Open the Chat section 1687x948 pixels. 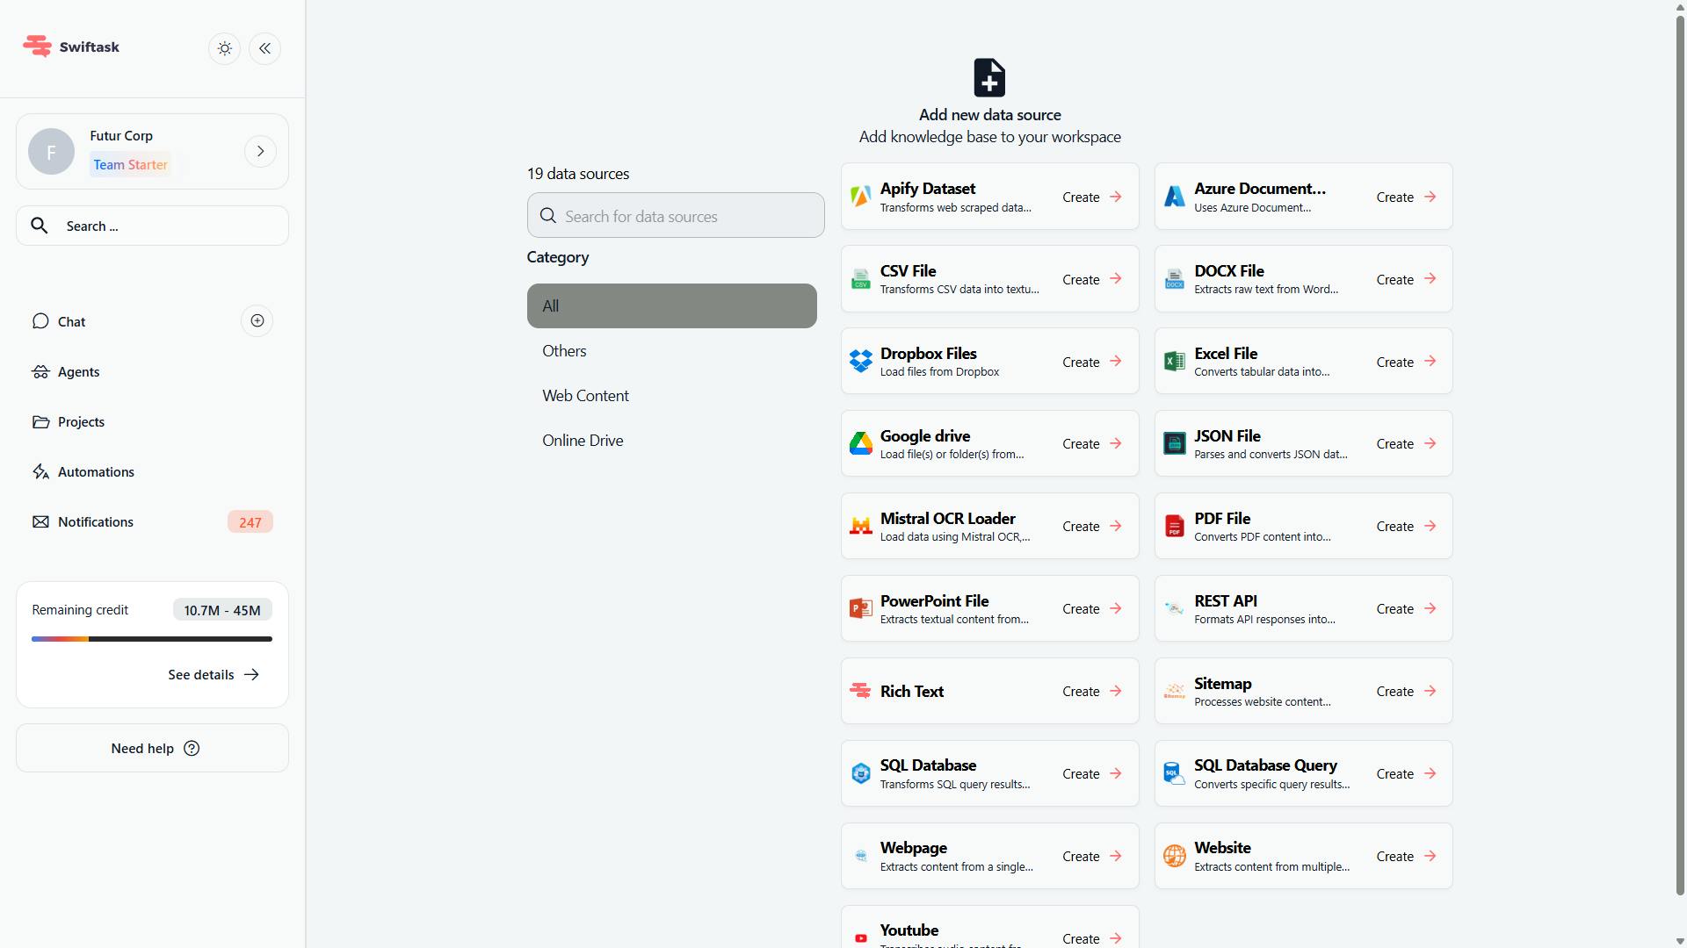[70, 321]
